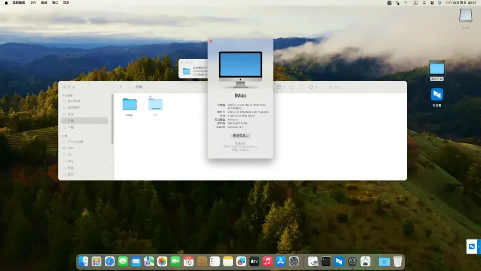
Task: Switch input source A in menu bar
Action: click(415, 3)
